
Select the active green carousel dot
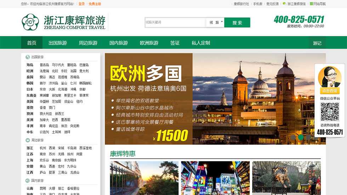click(301, 138)
